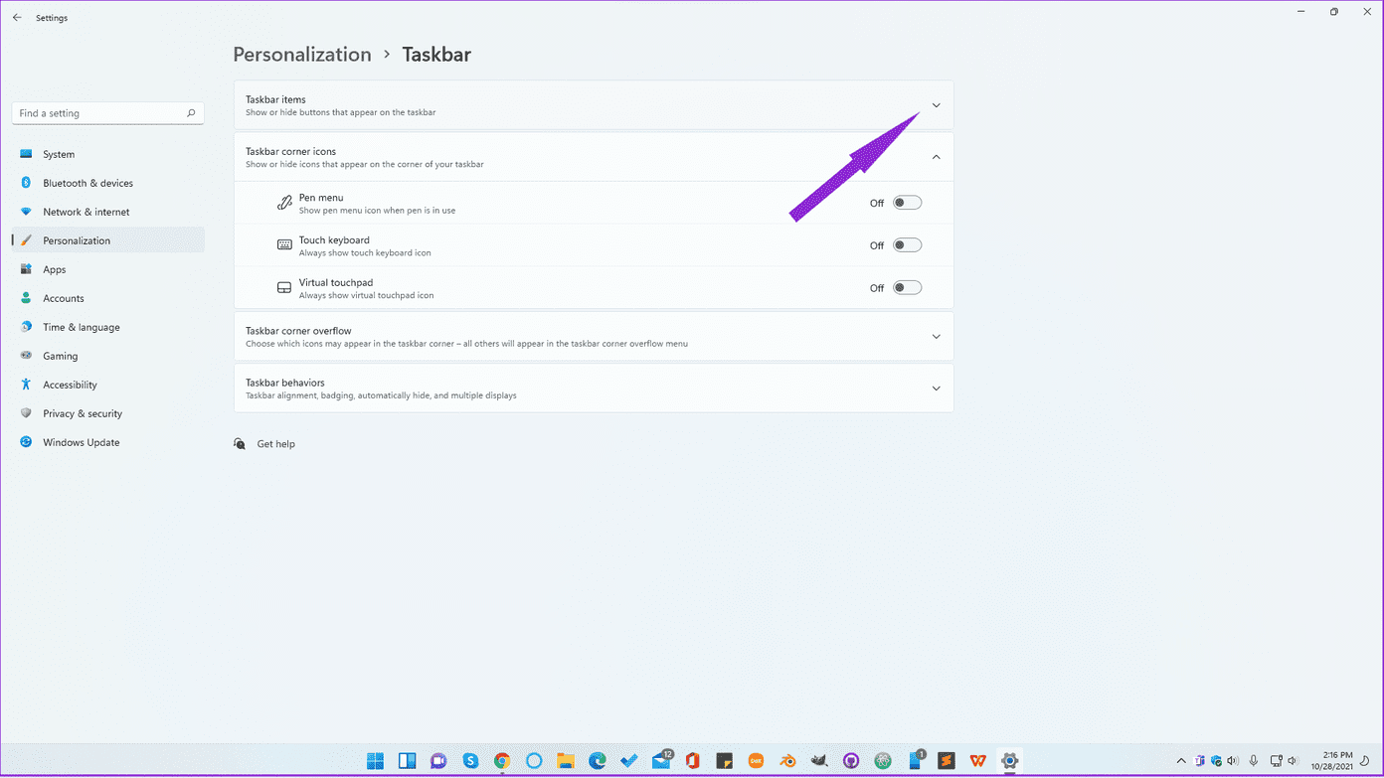
Task: Open Microsoft Office from the taskbar
Action: point(693,761)
